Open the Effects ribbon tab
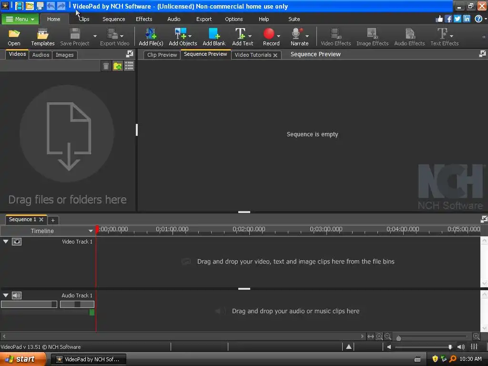This screenshot has width=488, height=366. pos(144,19)
